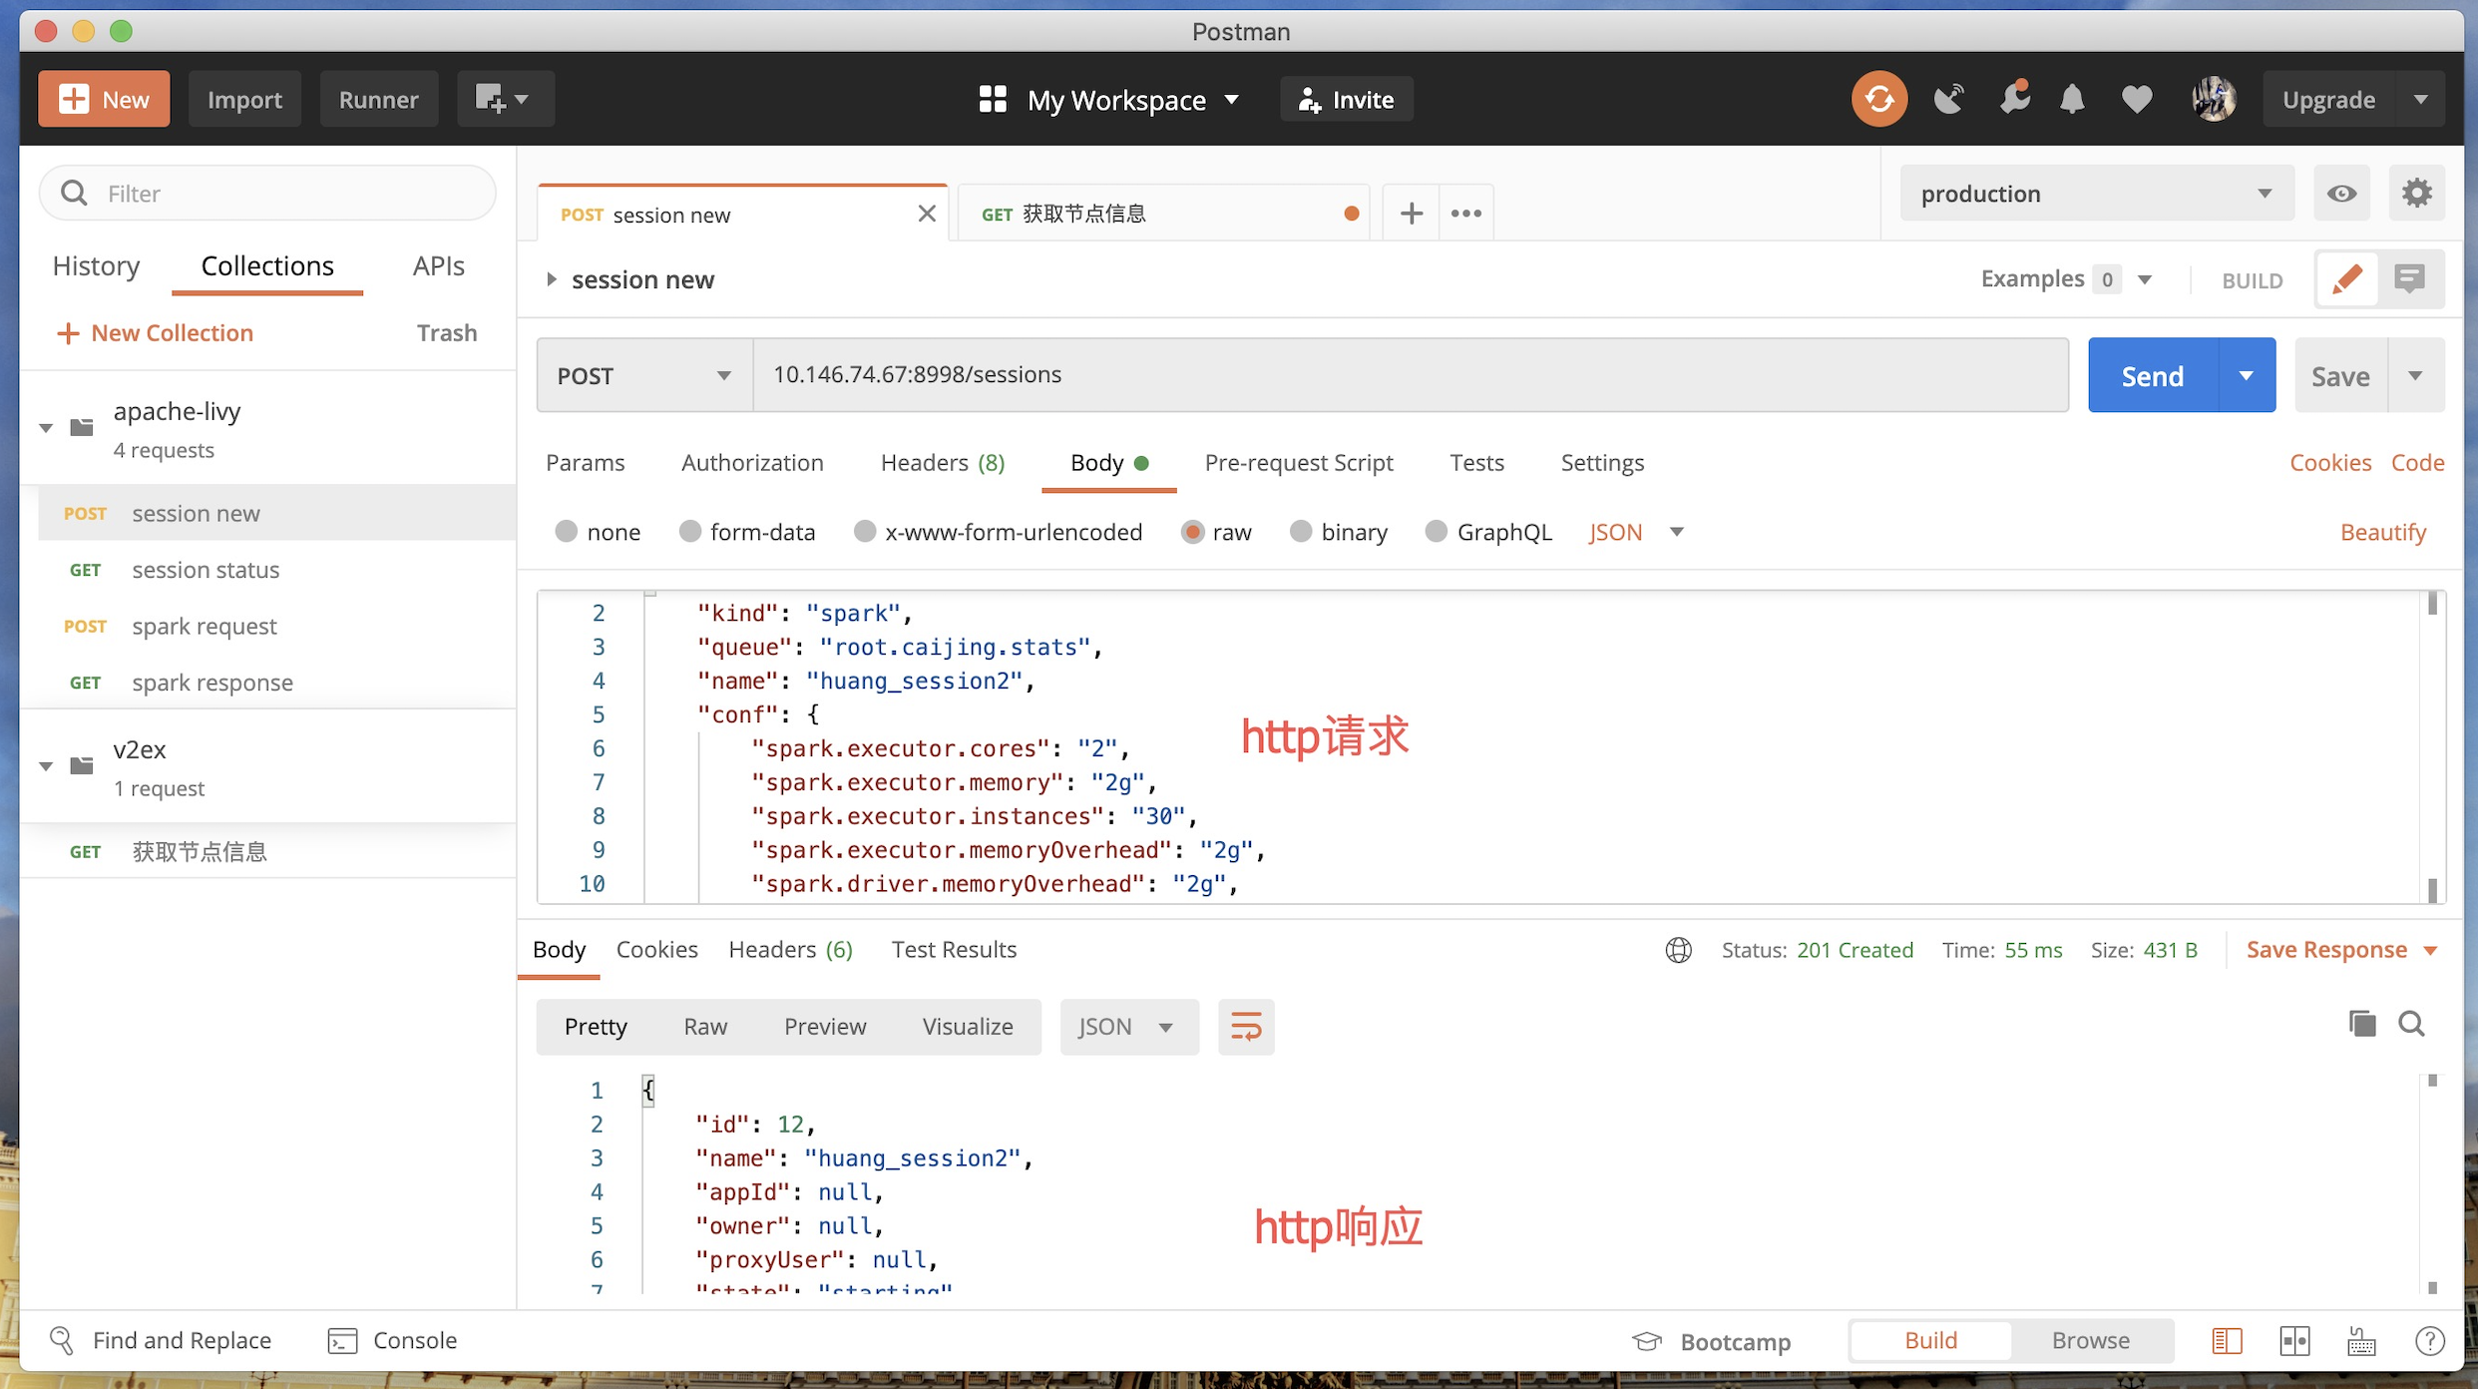
Task: Open the raw body JSON format dropdown
Action: [x=1636, y=532]
